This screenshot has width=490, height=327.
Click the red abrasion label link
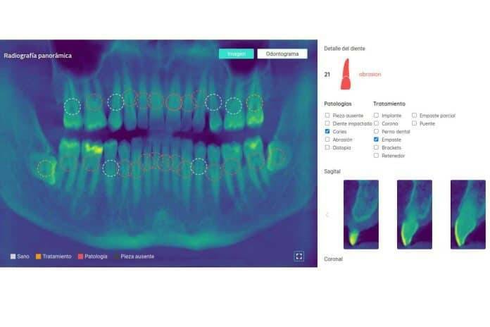[x=370, y=74]
